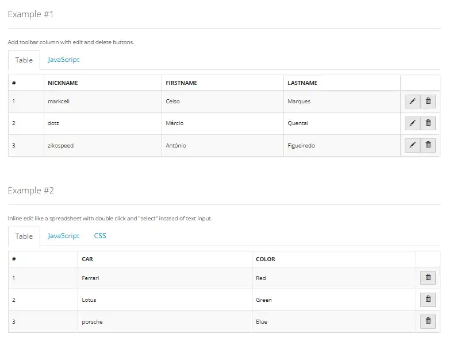Select the Table tab in Example #2
Screen dimensions: 449x338
tap(24, 236)
